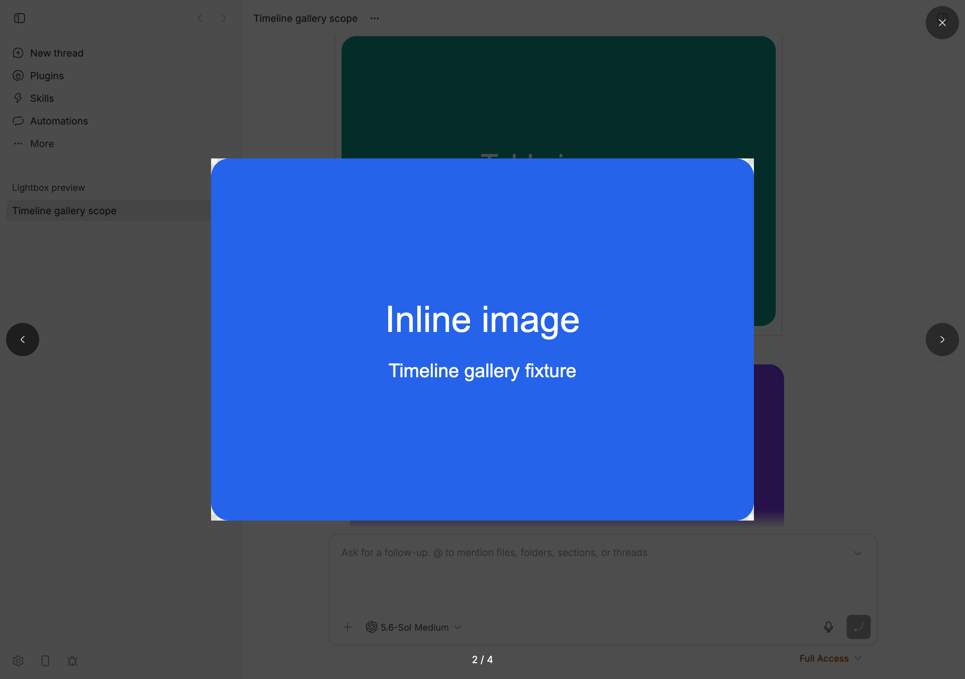The width and height of the screenshot is (965, 679).
Task: Start voice input with microphone icon
Action: [x=829, y=627]
